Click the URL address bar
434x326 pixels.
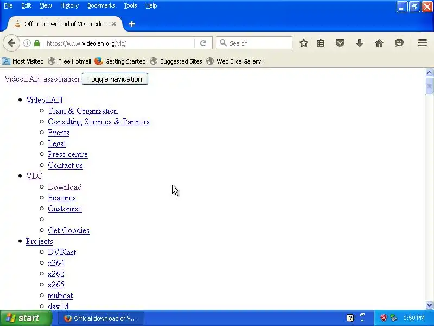point(119,43)
